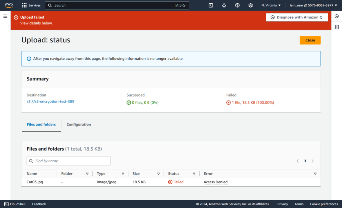Sort table by Status column
This screenshot has height=208, width=342.
pos(194,174)
